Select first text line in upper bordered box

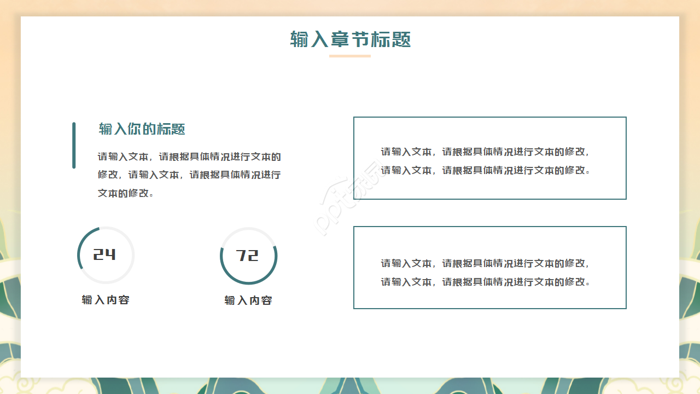point(486,152)
